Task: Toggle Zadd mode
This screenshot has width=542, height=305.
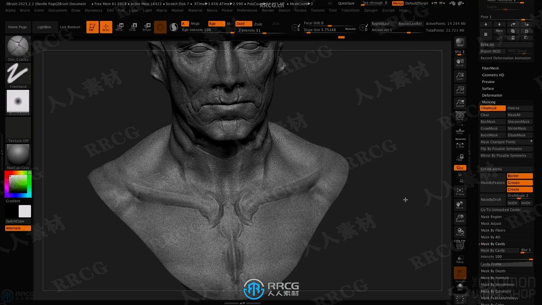Action: (x=244, y=24)
